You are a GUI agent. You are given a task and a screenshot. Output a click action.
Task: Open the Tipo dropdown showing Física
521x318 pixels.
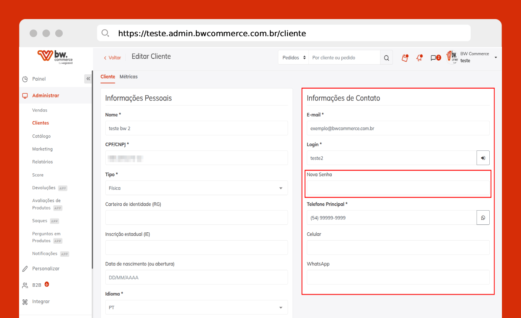click(x=196, y=188)
